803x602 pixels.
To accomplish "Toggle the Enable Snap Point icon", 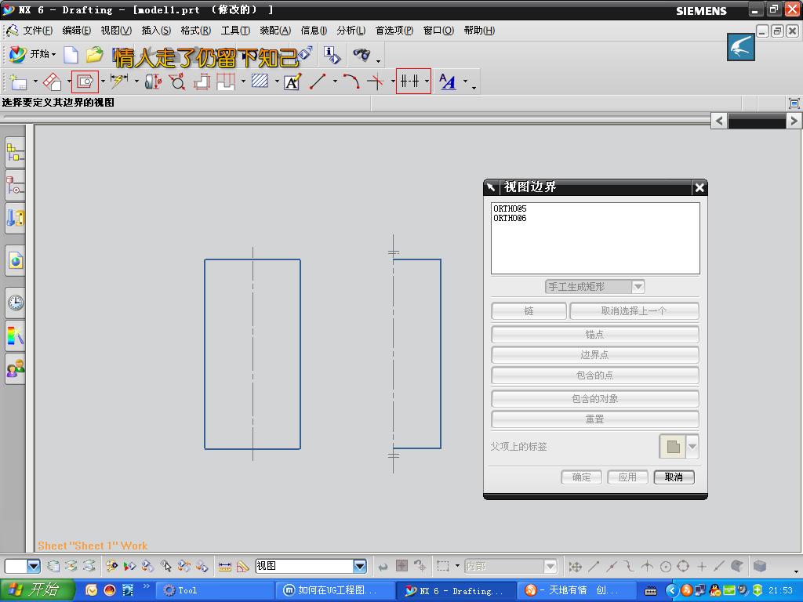I will [x=575, y=566].
